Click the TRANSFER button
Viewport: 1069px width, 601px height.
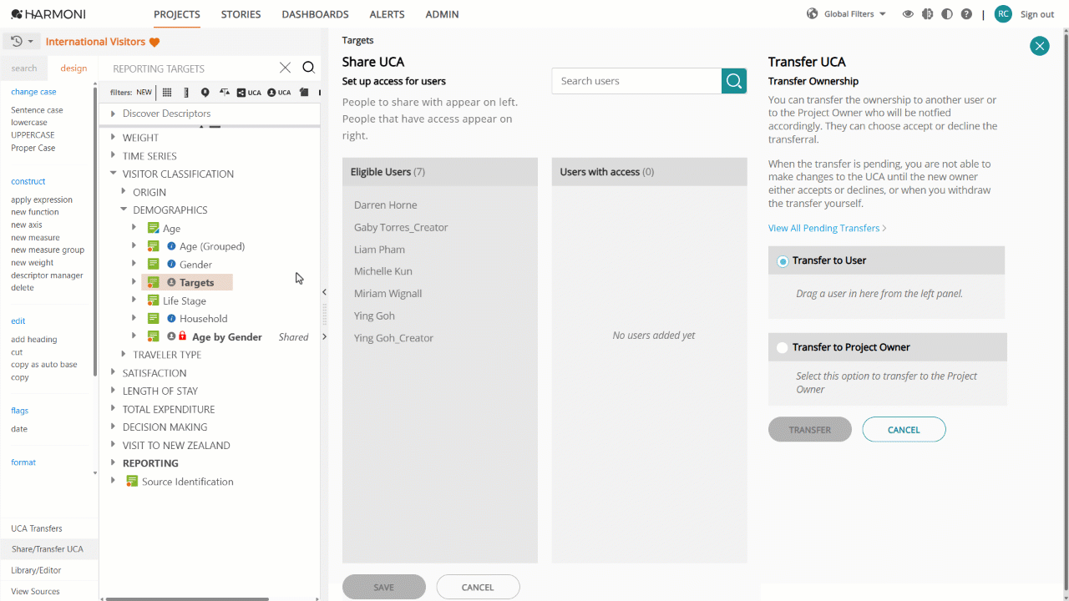[x=810, y=430]
